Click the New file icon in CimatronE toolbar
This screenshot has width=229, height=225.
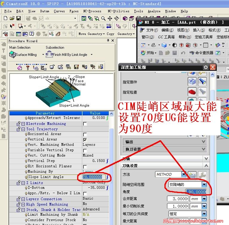click(x=6, y=18)
